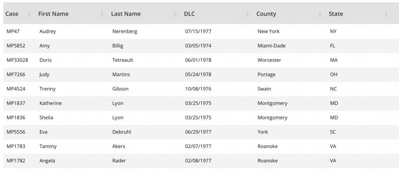This screenshot has width=399, height=171.
Task: Click the sort arrows beside Case header
Action: (29, 14)
